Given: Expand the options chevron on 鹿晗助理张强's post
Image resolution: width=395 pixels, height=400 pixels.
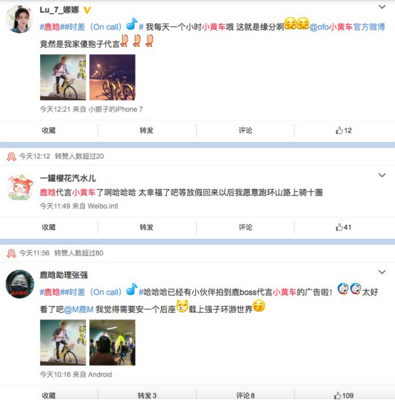Looking at the screenshot, I should (x=381, y=272).
